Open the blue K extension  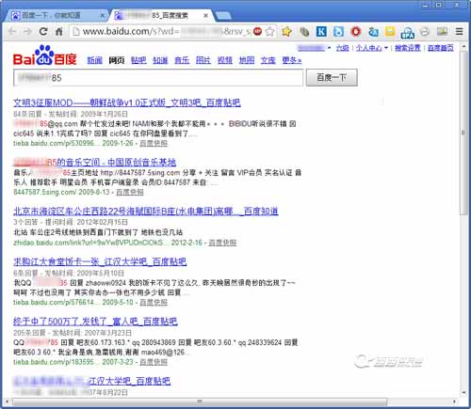pyautogui.click(x=321, y=31)
